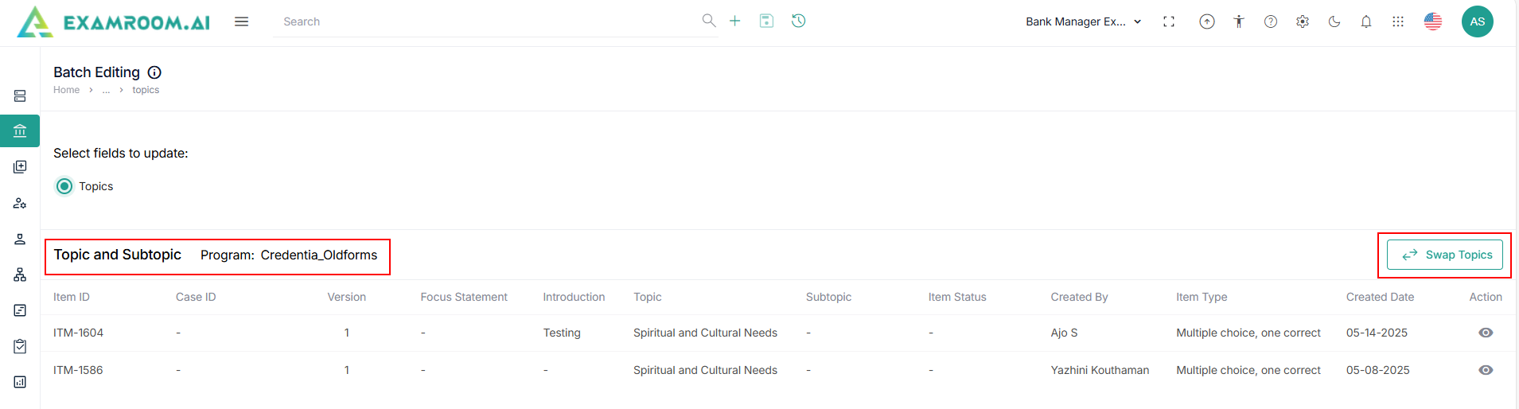
Task: Open the US flag language selector
Action: [x=1433, y=21]
